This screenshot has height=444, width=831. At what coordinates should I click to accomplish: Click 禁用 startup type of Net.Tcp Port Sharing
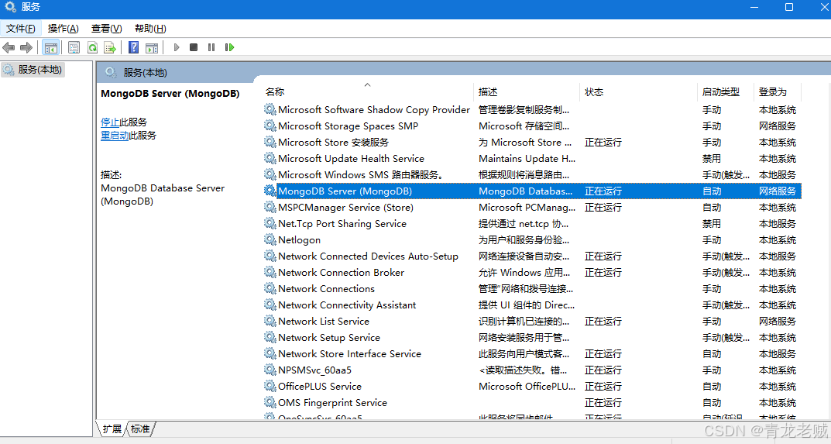click(711, 224)
